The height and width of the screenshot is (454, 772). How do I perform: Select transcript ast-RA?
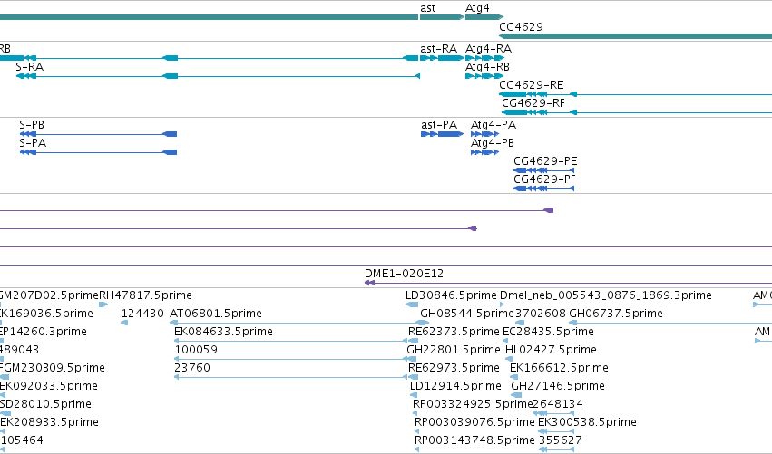439,49
